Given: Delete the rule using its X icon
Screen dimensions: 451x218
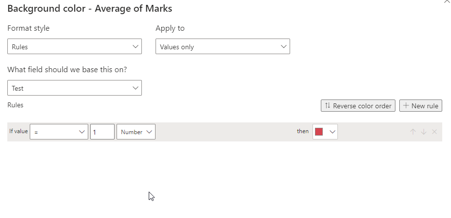Looking at the screenshot, I should click(x=434, y=132).
